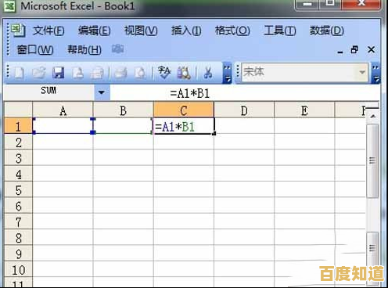
Task: Select row 8 header
Action: pos(18,238)
